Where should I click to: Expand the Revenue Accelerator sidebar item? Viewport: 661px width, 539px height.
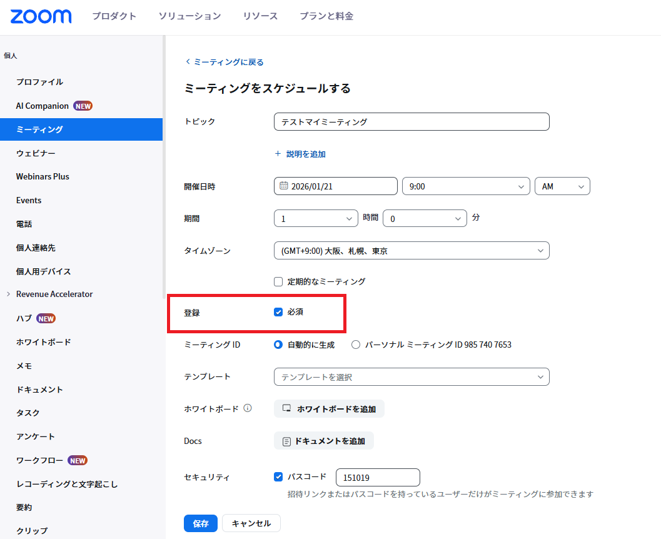[8, 294]
